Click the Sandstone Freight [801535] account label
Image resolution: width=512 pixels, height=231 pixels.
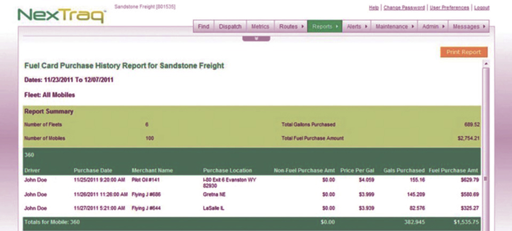click(x=145, y=7)
